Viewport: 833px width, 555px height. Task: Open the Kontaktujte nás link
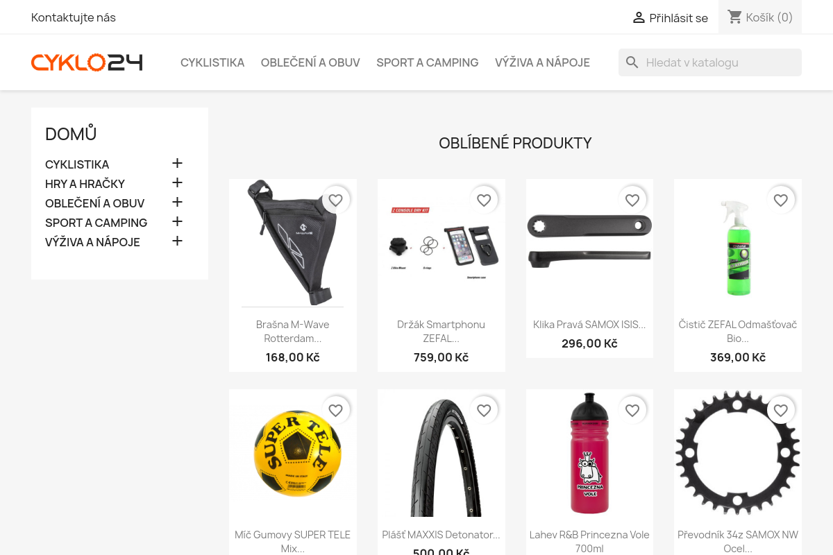coord(74,17)
